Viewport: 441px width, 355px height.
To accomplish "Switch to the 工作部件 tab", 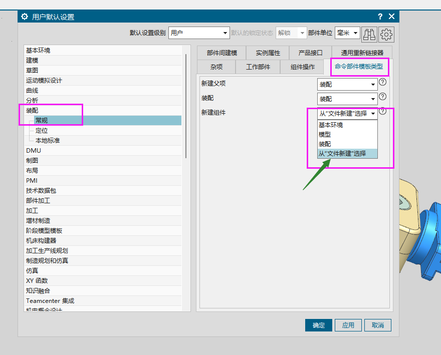I will [x=258, y=67].
